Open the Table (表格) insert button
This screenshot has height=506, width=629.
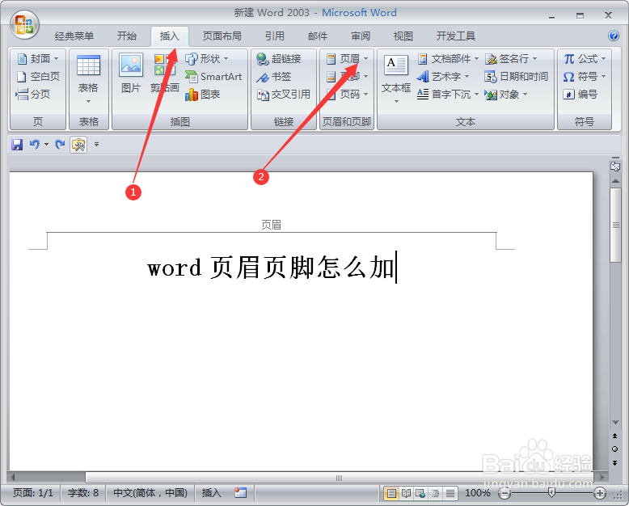pos(88,79)
